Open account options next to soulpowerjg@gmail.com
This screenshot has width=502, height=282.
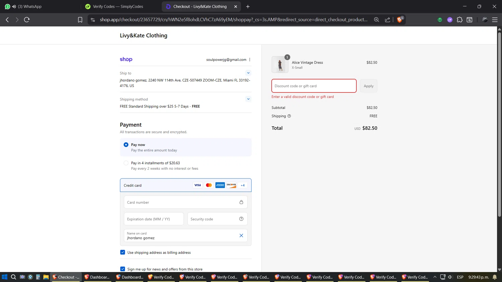(x=250, y=59)
